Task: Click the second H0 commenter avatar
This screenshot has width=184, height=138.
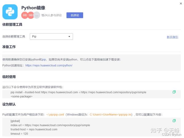Action: pyautogui.click(x=31, y=15)
